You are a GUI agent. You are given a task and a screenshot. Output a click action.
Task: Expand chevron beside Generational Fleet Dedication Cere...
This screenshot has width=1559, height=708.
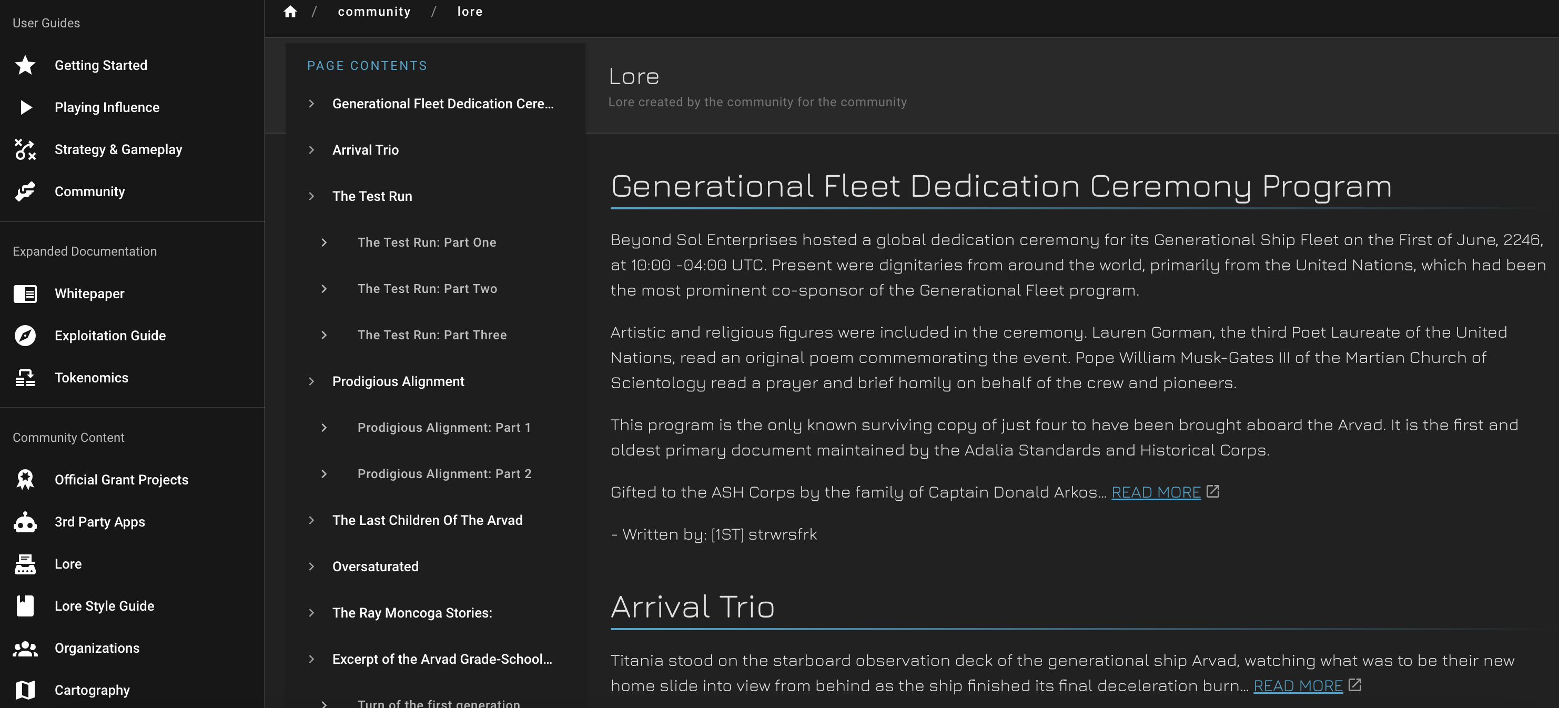311,104
